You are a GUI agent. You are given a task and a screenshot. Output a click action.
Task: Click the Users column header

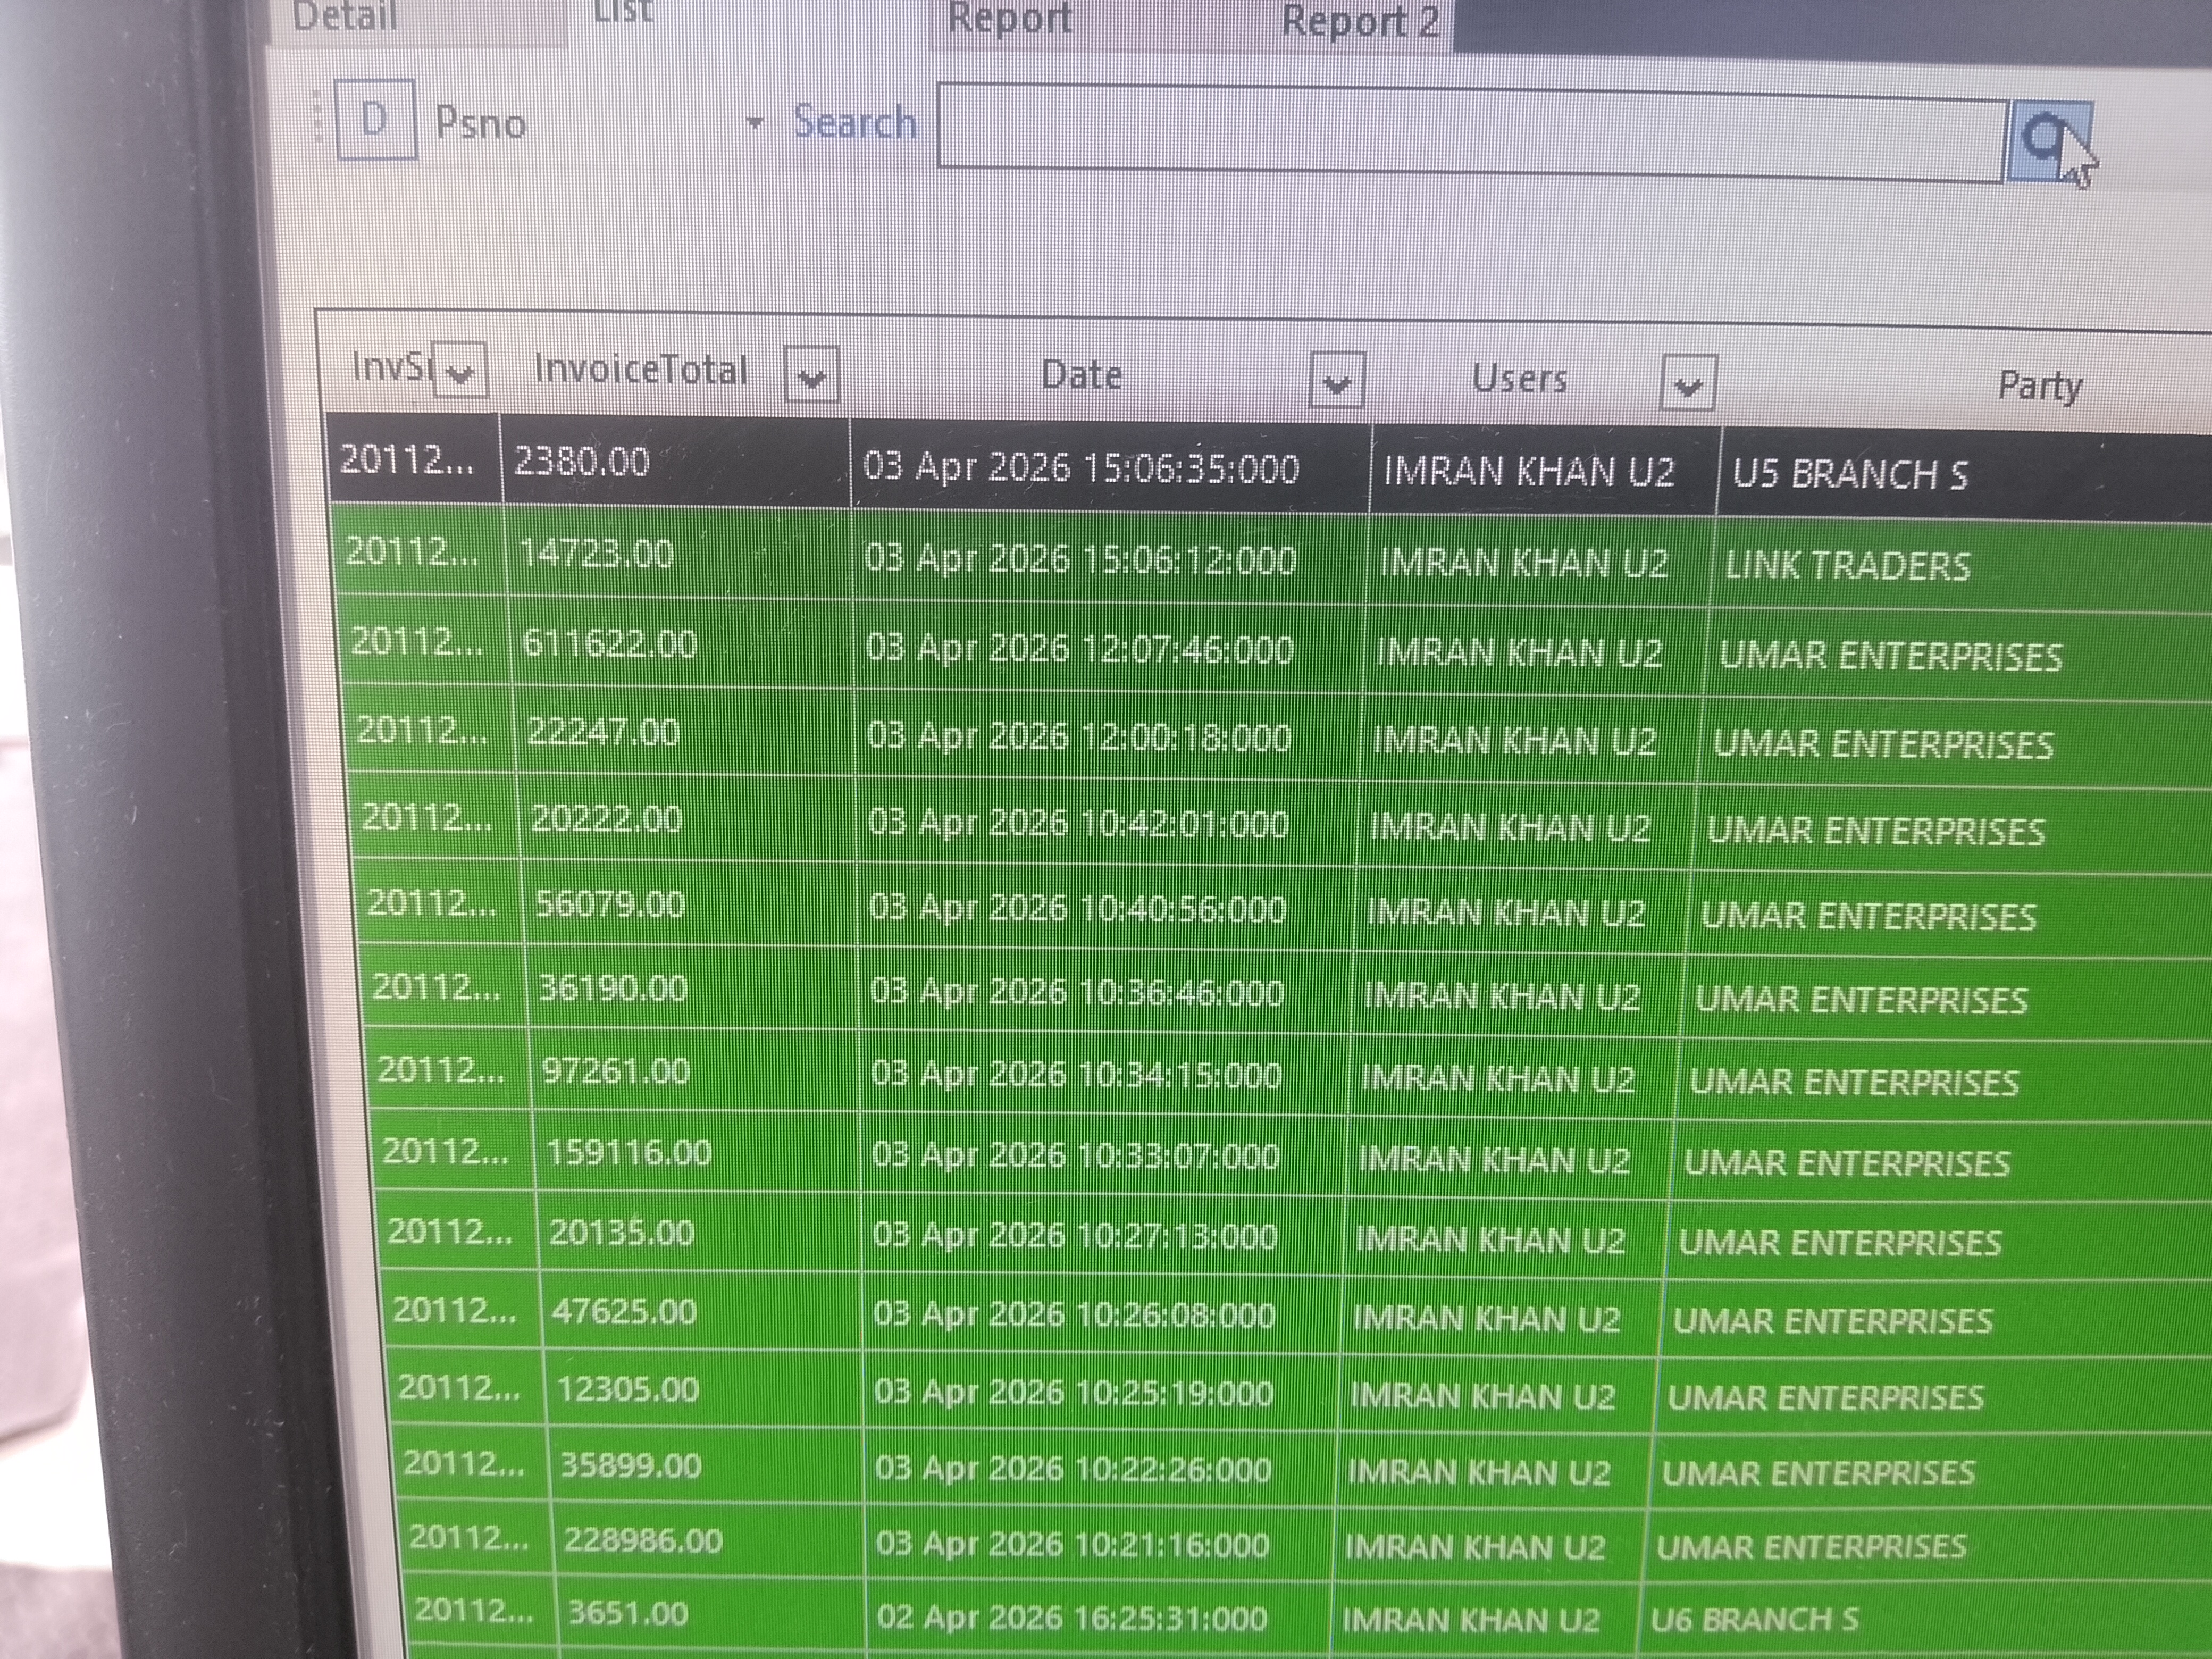(x=1519, y=379)
